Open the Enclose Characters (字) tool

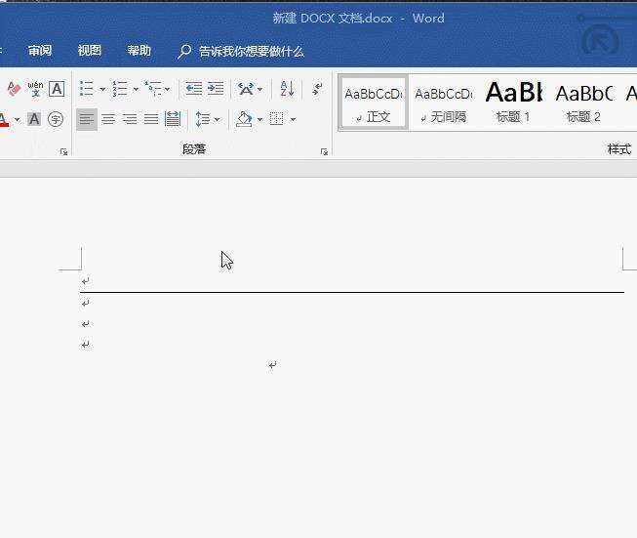click(56, 119)
